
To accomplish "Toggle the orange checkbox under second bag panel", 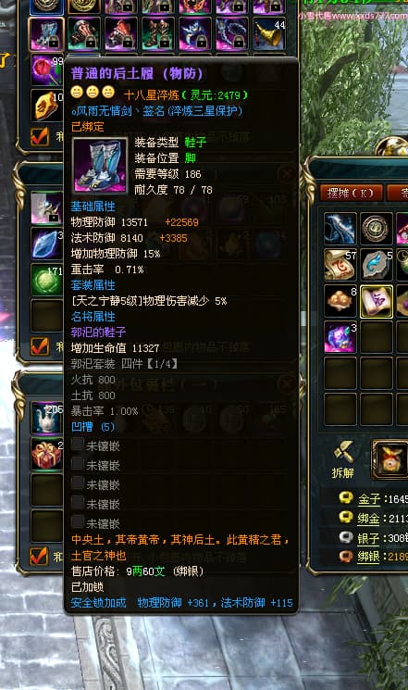I will click(x=40, y=346).
